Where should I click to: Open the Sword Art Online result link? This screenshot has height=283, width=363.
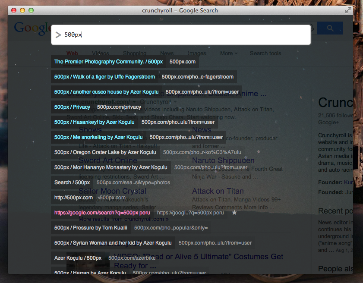click(x=107, y=160)
